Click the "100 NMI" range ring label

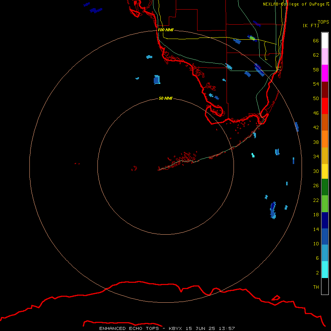click(x=165, y=30)
